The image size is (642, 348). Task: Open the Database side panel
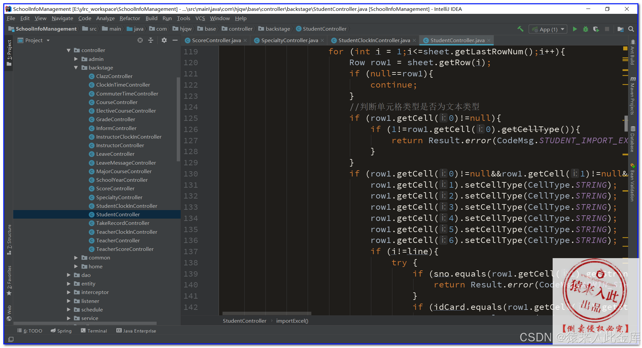pyautogui.click(x=633, y=139)
